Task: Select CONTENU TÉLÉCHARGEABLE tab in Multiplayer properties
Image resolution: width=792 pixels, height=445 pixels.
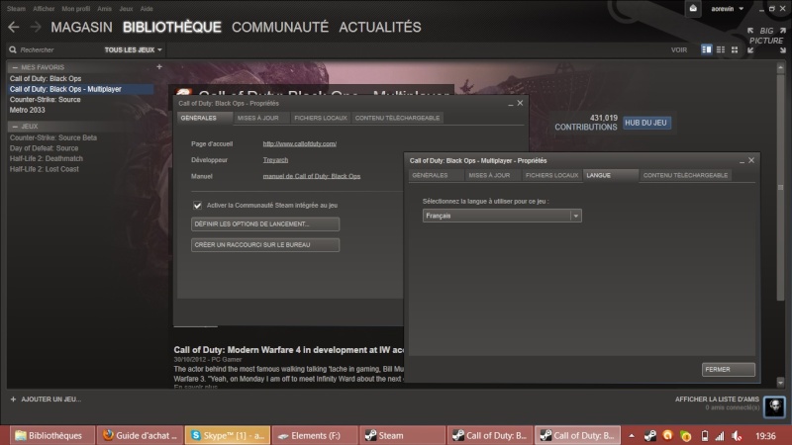Action: pos(685,175)
